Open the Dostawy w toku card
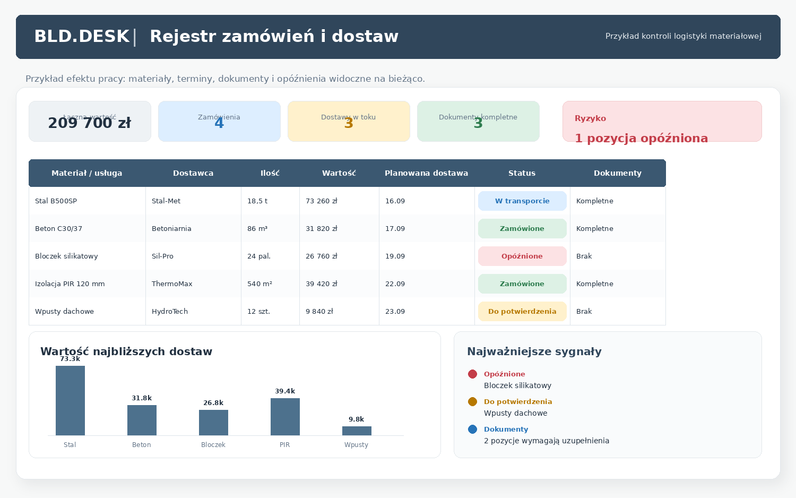 (x=349, y=122)
